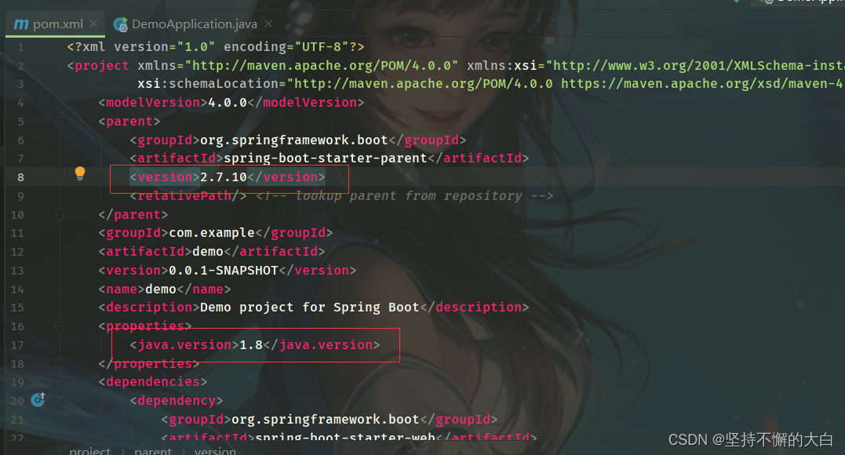Screen dimensions: 845x455
Task: Click the modelVersion 4.0.0 value
Action: pos(228,103)
